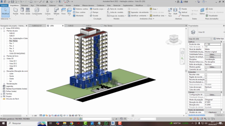Enable Recortar vista checkbox
Screen dimensions: 225x126
pyautogui.click(x=206, y=75)
